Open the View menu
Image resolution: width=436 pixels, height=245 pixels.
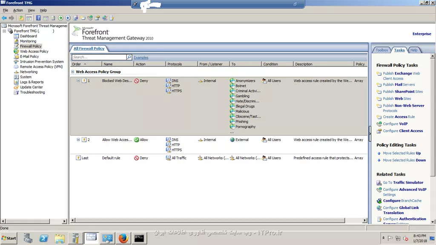point(32,10)
